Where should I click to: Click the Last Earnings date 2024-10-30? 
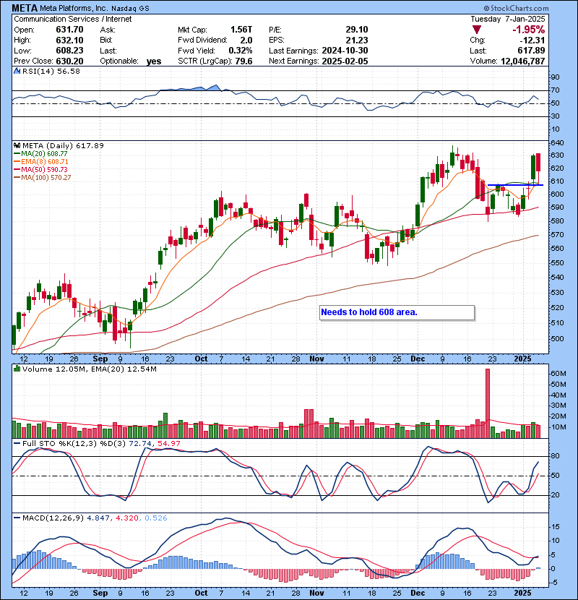point(345,51)
